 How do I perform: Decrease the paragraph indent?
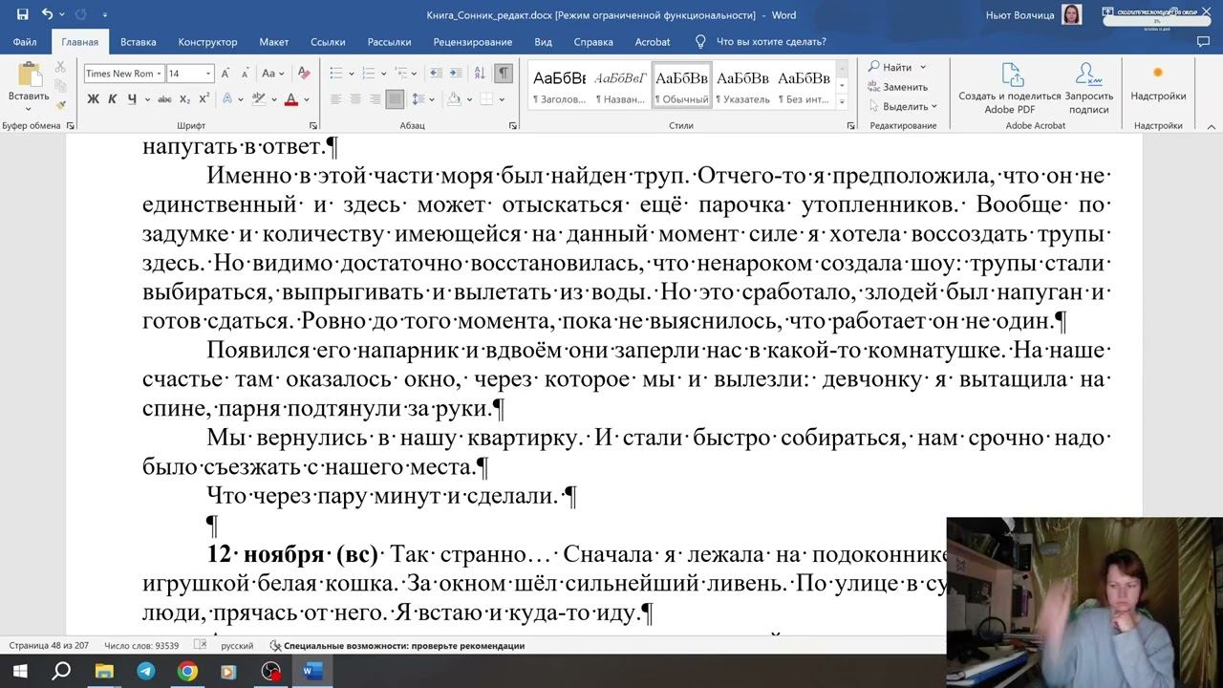pyautogui.click(x=435, y=74)
